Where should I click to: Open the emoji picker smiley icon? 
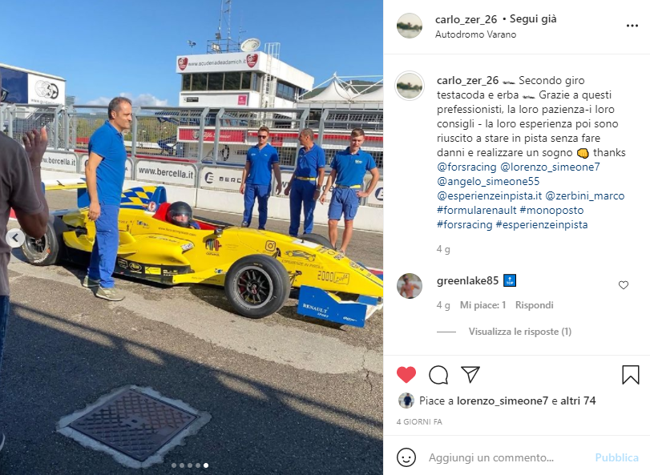click(x=406, y=457)
